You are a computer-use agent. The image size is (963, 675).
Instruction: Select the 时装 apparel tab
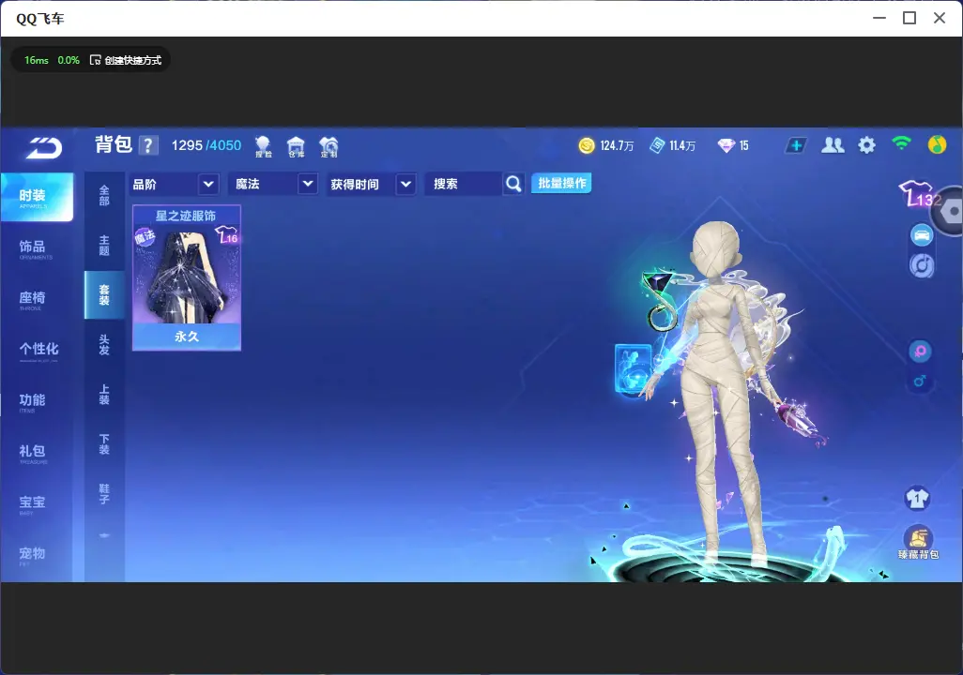(37, 197)
